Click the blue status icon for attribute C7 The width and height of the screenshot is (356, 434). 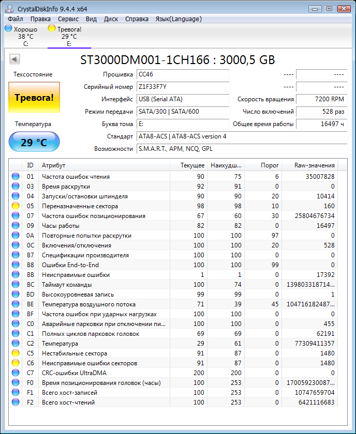pos(16,373)
